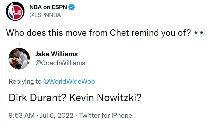Screen dimensions: 212x123
Task: Click the "Kevin Nowitzki?" text
Action: (105, 98)
